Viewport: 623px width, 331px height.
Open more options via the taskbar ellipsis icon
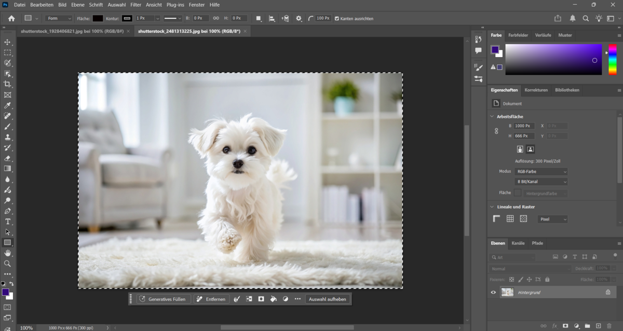pos(298,299)
